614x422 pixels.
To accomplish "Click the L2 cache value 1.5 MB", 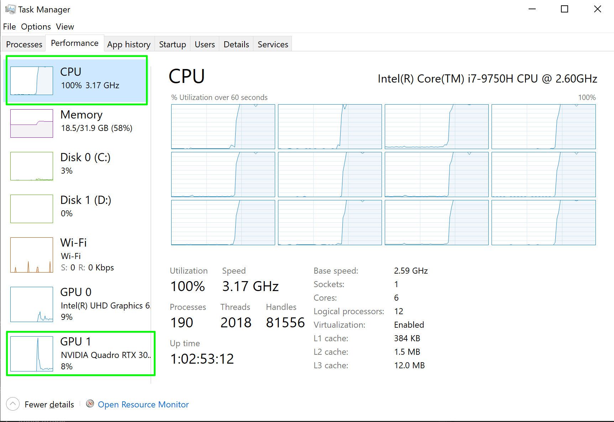I will click(407, 352).
